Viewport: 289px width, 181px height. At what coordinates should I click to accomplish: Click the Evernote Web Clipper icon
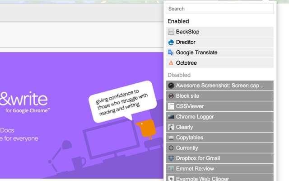tap(171, 178)
